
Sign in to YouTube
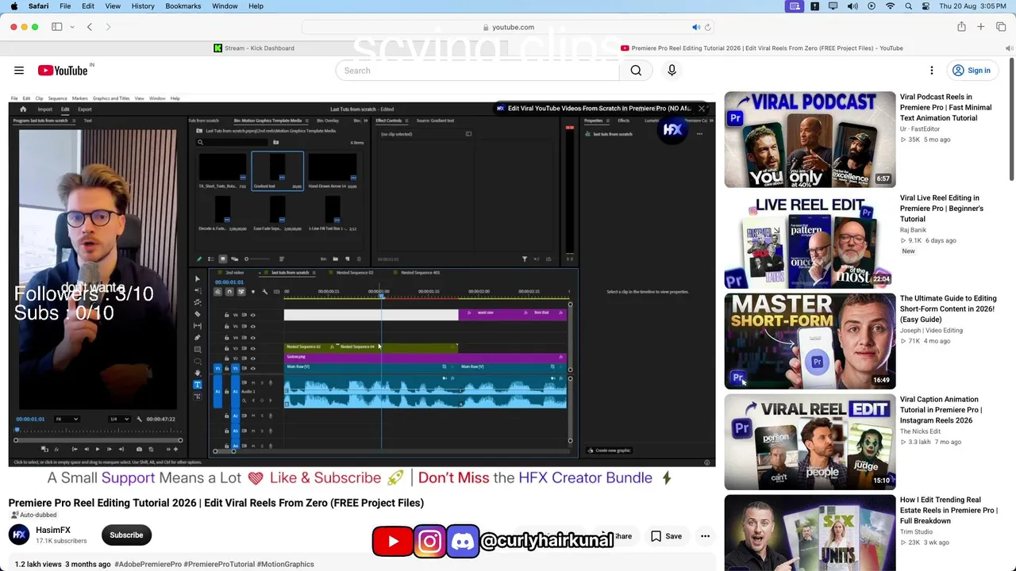972,71
